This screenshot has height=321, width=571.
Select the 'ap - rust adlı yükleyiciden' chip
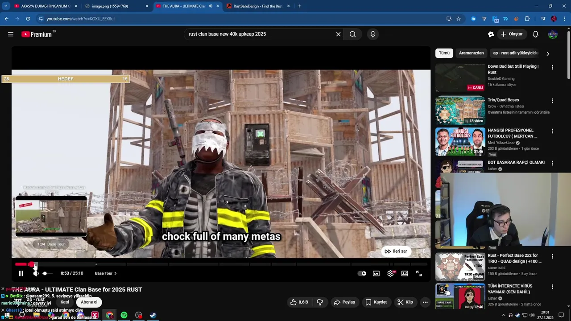pos(515,53)
